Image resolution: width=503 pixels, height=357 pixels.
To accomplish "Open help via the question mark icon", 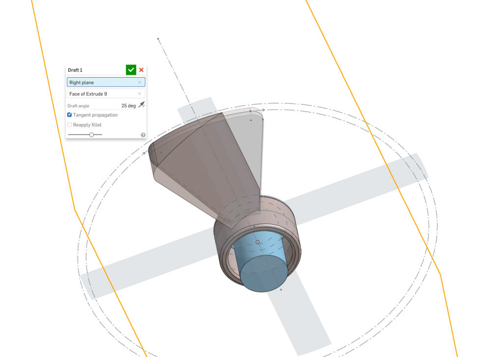I will [x=142, y=134].
